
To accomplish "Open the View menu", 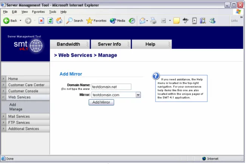I will 25,12.
